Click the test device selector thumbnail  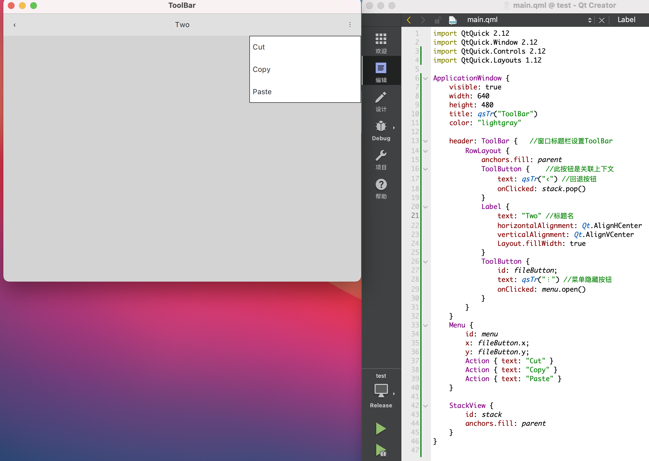[x=381, y=391]
